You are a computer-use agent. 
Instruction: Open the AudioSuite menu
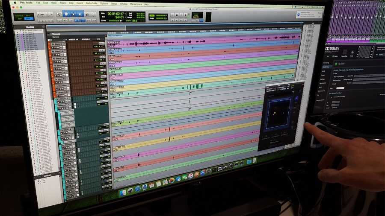(x=92, y=3)
